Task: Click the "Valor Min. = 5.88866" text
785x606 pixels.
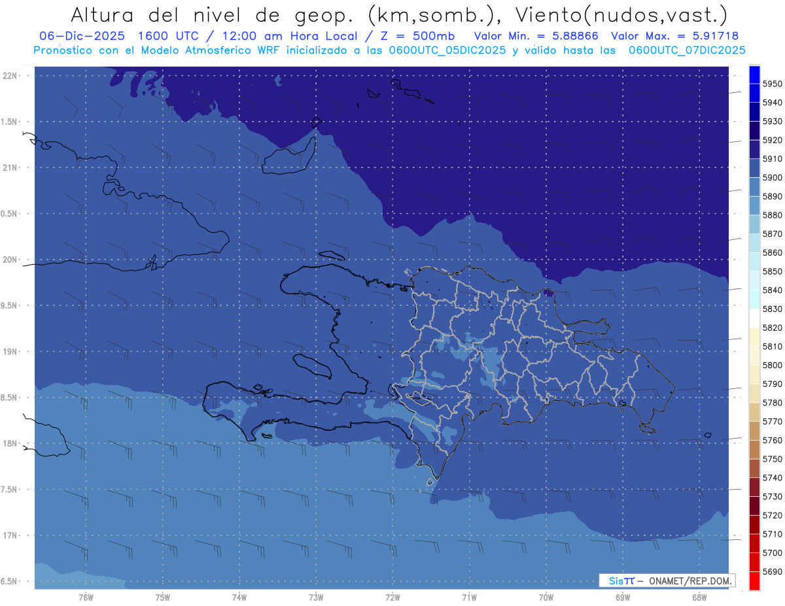Action: [536, 37]
